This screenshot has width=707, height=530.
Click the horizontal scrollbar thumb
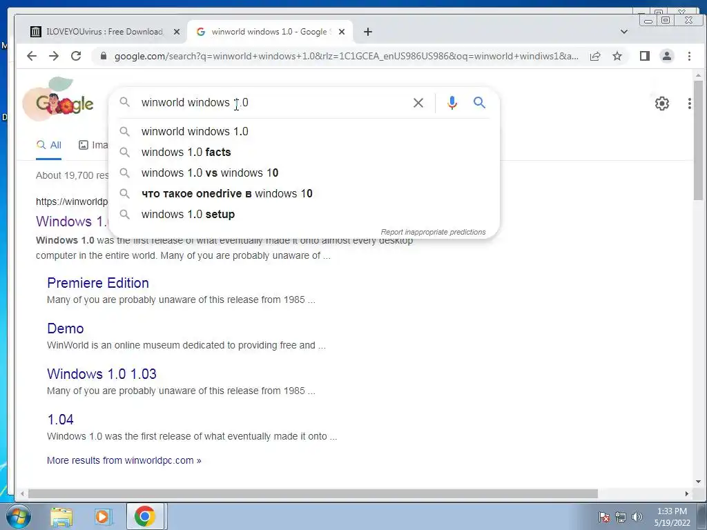click(x=313, y=494)
